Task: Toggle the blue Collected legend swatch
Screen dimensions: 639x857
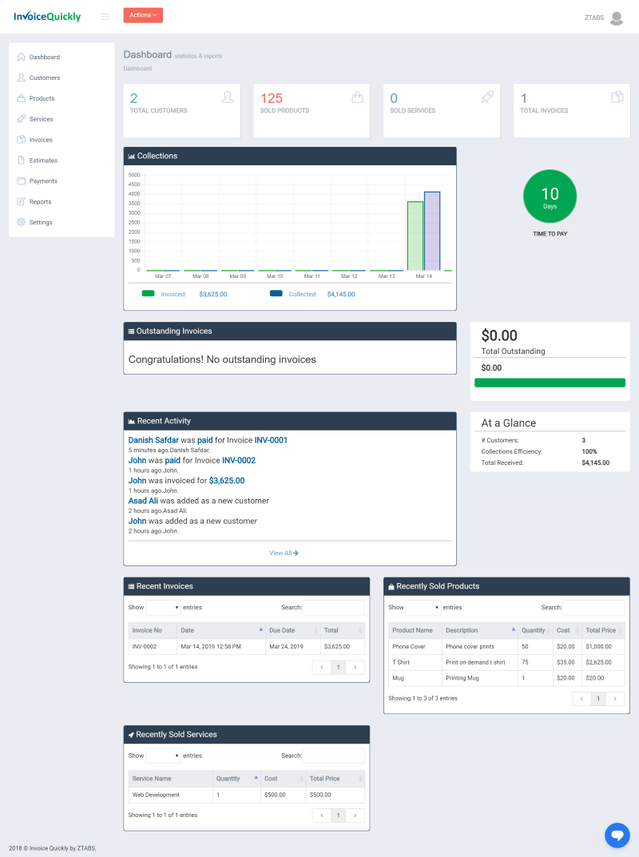Action: 276,294
